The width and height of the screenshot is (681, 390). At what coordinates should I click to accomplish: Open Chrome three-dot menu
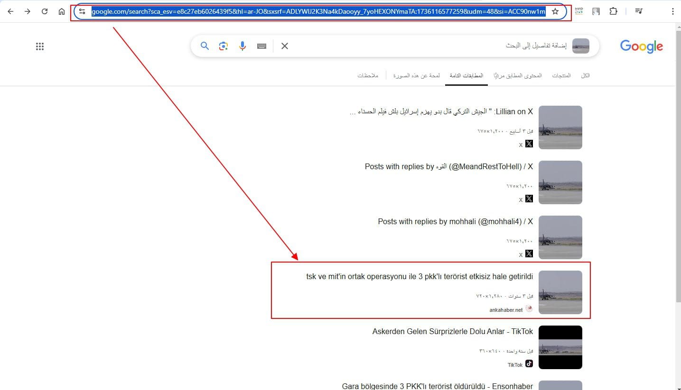(x=672, y=11)
